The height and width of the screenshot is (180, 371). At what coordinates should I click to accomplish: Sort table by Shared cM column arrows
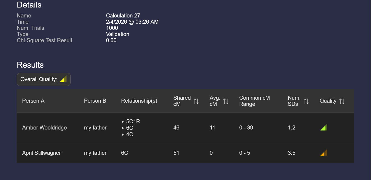(x=196, y=101)
